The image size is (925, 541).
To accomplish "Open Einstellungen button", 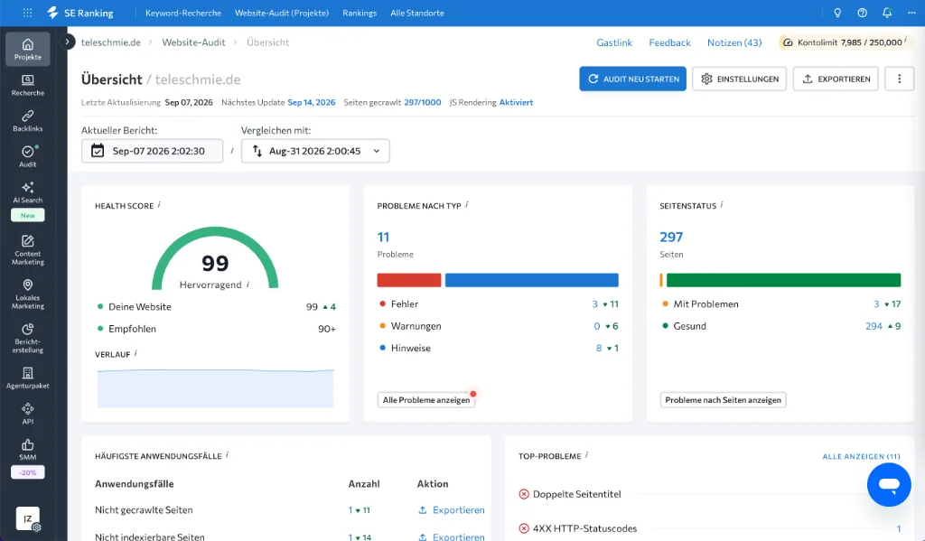I will [x=739, y=79].
